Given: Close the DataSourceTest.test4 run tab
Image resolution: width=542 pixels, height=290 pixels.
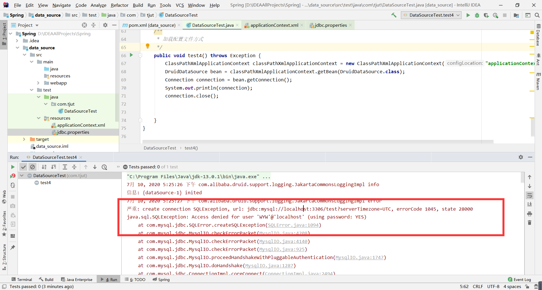Looking at the screenshot, I should pos(81,157).
